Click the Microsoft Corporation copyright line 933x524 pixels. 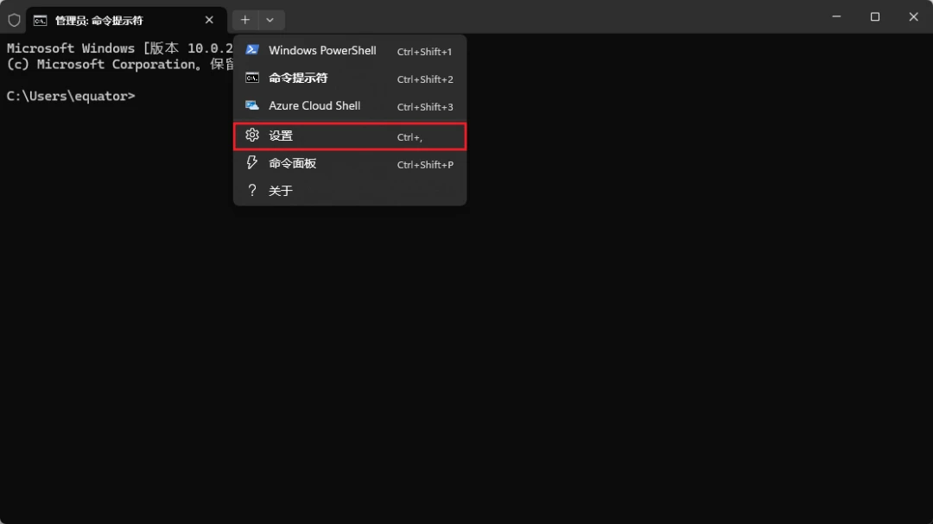click(119, 64)
